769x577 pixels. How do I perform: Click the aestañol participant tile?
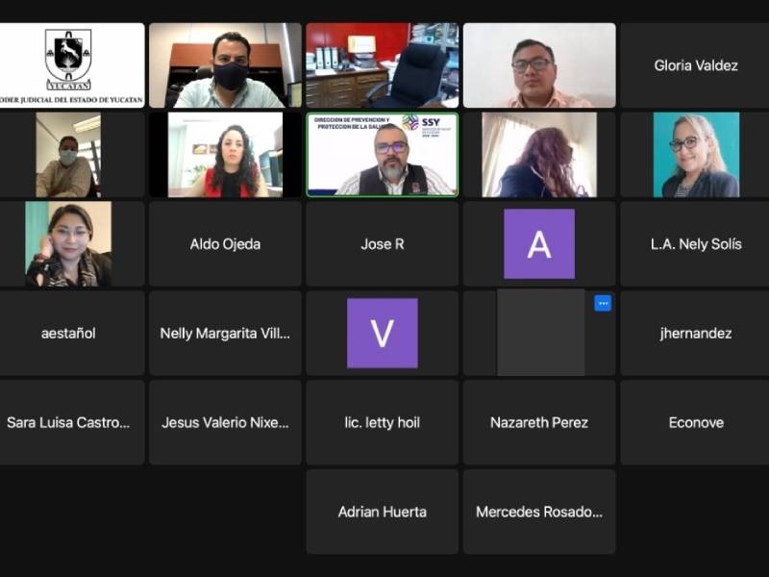(68, 334)
